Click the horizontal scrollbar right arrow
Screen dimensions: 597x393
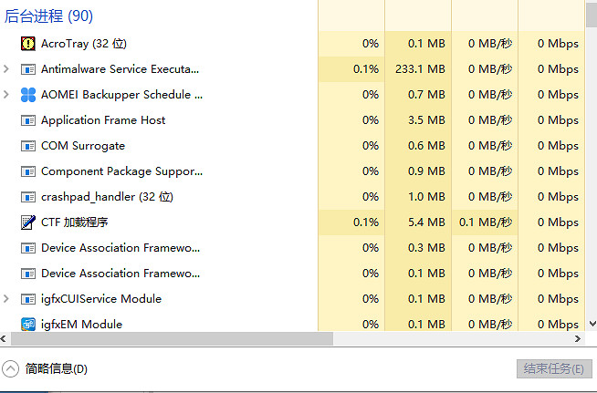click(578, 339)
